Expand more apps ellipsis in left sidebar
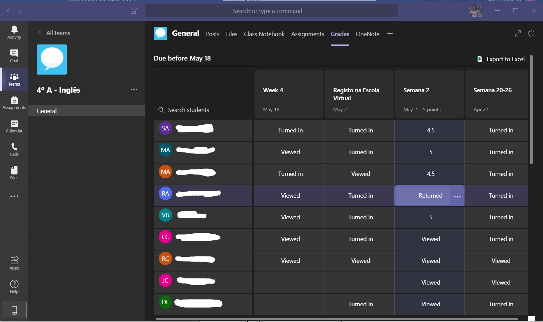 pos(14,196)
